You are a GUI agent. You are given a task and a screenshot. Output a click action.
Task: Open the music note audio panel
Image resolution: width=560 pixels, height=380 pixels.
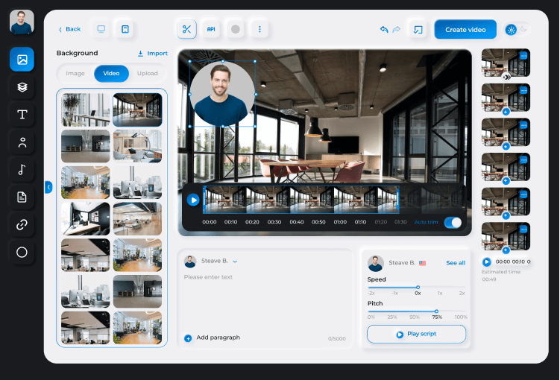tap(22, 169)
